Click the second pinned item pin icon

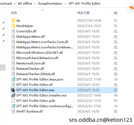pyautogui.click(x=4, y=29)
